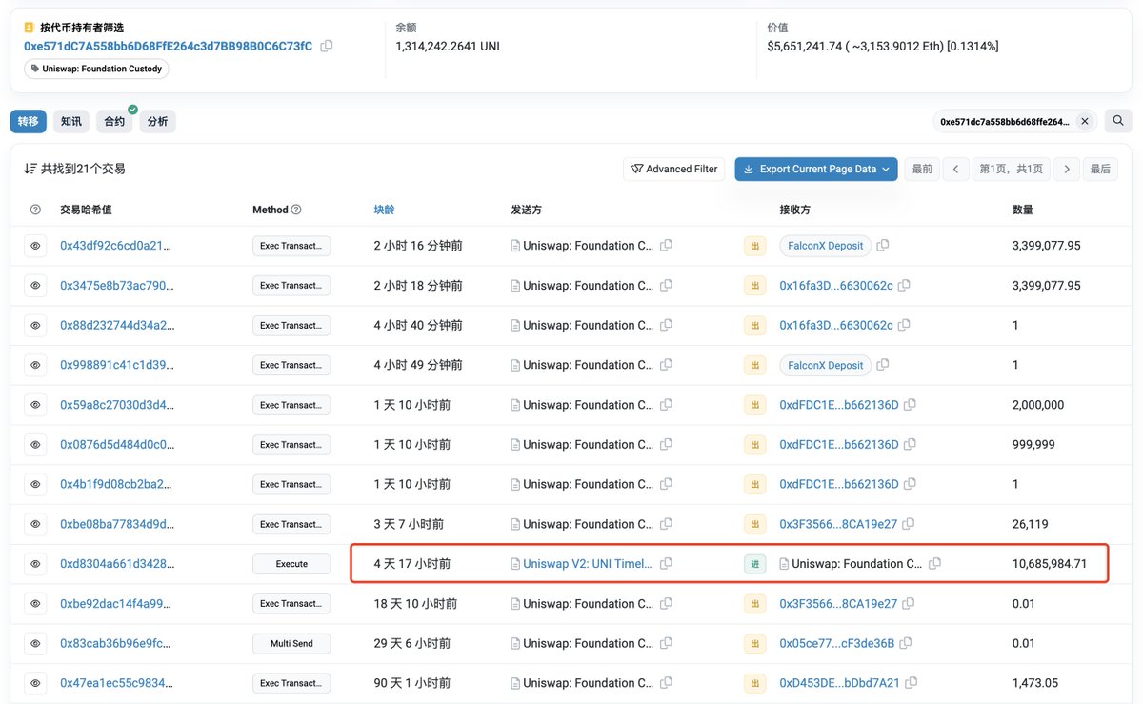Open transaction hash 0x43df92c6cd0a21...
1143x704 pixels.
pos(117,246)
